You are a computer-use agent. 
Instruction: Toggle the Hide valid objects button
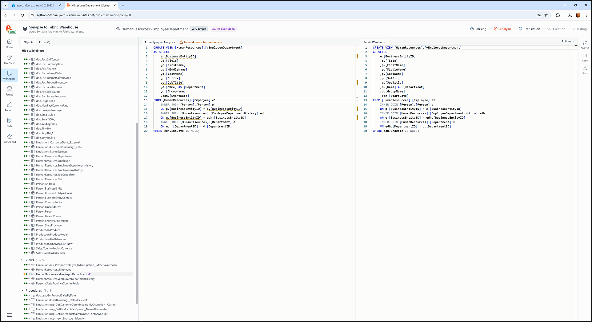click(x=33, y=51)
